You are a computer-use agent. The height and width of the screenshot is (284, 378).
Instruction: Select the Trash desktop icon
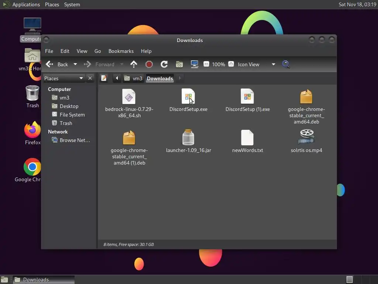[x=32, y=93]
